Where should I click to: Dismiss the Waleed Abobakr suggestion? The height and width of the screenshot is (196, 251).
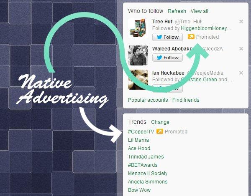tap(241, 48)
